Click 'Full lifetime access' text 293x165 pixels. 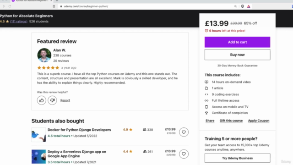pyautogui.click(x=225, y=100)
